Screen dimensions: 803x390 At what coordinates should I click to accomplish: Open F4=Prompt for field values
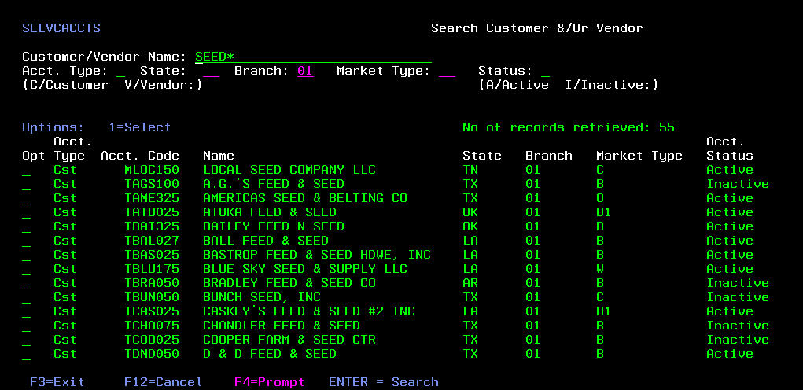coord(269,382)
